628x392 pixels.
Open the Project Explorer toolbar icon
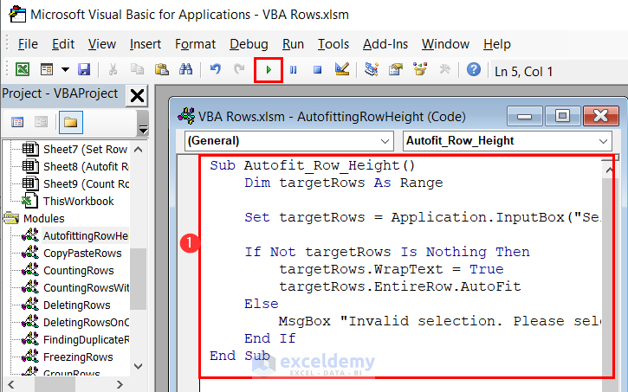[372, 69]
